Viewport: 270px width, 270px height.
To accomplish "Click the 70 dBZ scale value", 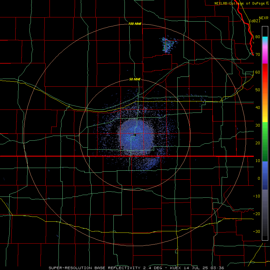I will coord(258,54).
